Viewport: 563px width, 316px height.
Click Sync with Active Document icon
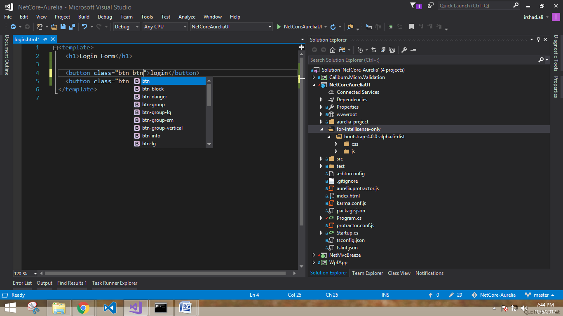click(374, 50)
